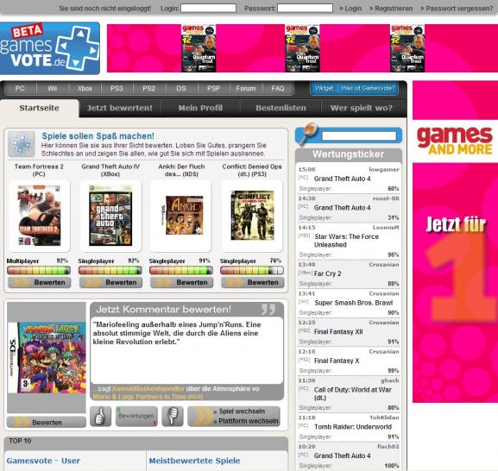Screen dimensions: 498x471
Task: Open the Widget link
Action: [x=324, y=88]
